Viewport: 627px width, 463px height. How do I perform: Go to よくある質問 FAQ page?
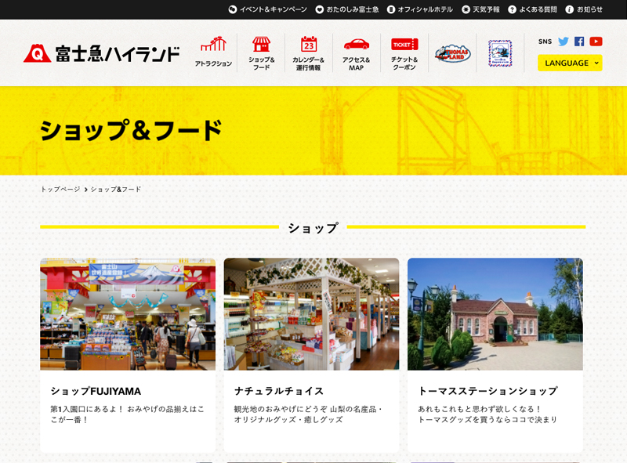532,9
